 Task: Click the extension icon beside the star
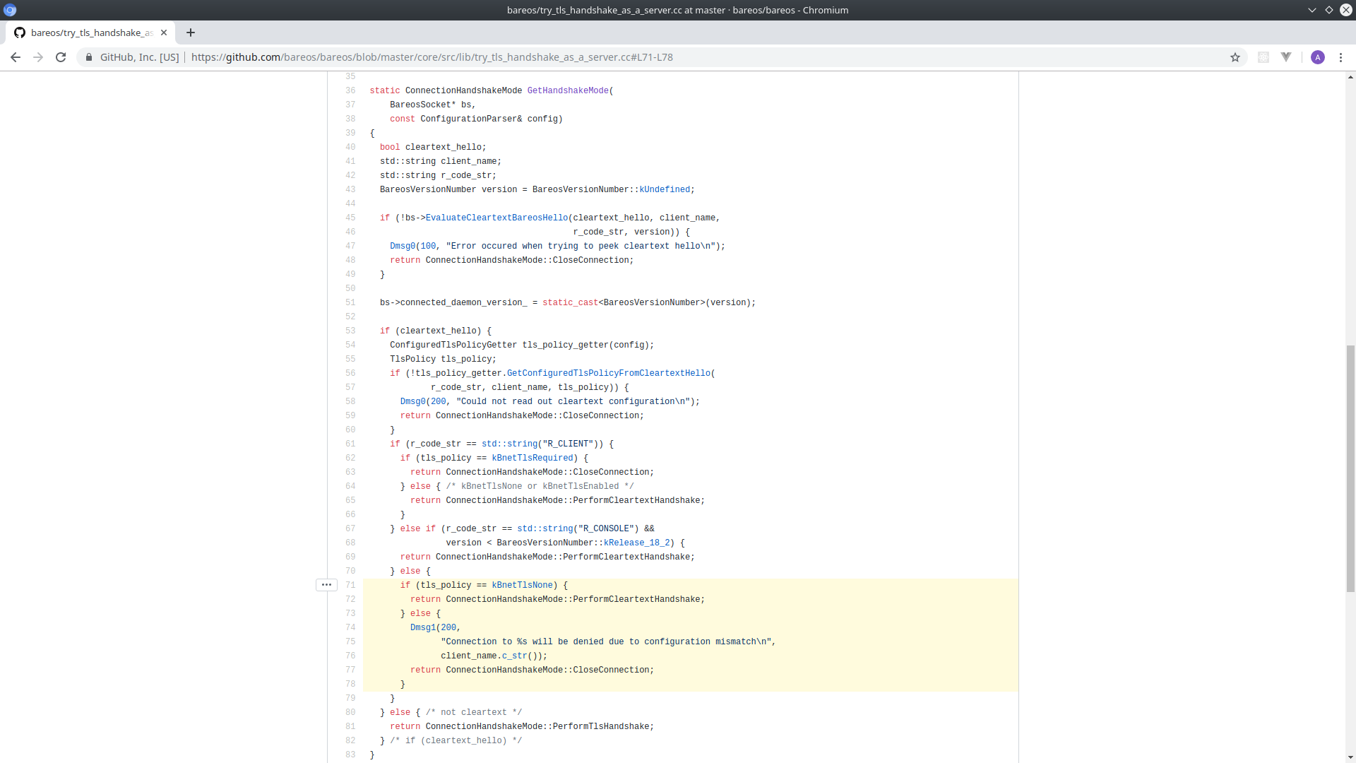[x=1263, y=57]
